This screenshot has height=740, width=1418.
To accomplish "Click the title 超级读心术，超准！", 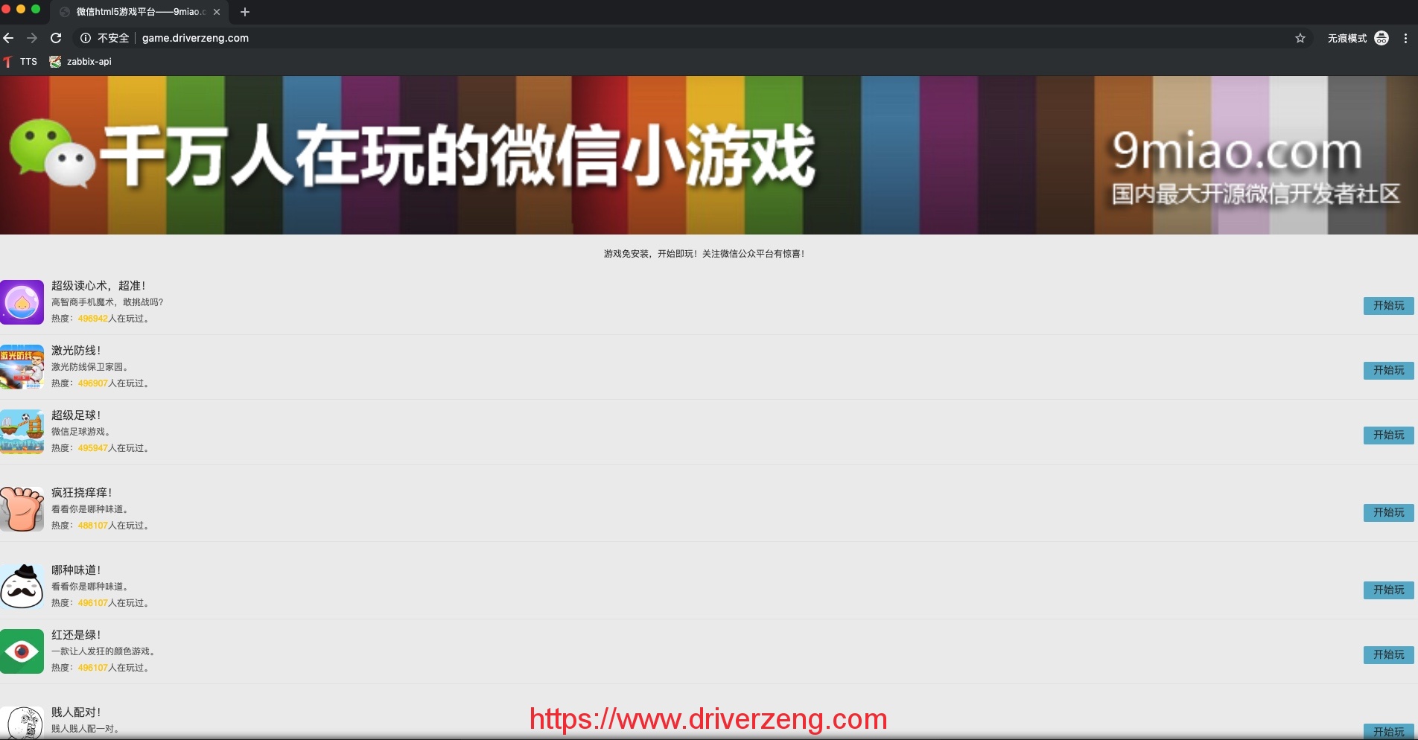I will pyautogui.click(x=99, y=286).
